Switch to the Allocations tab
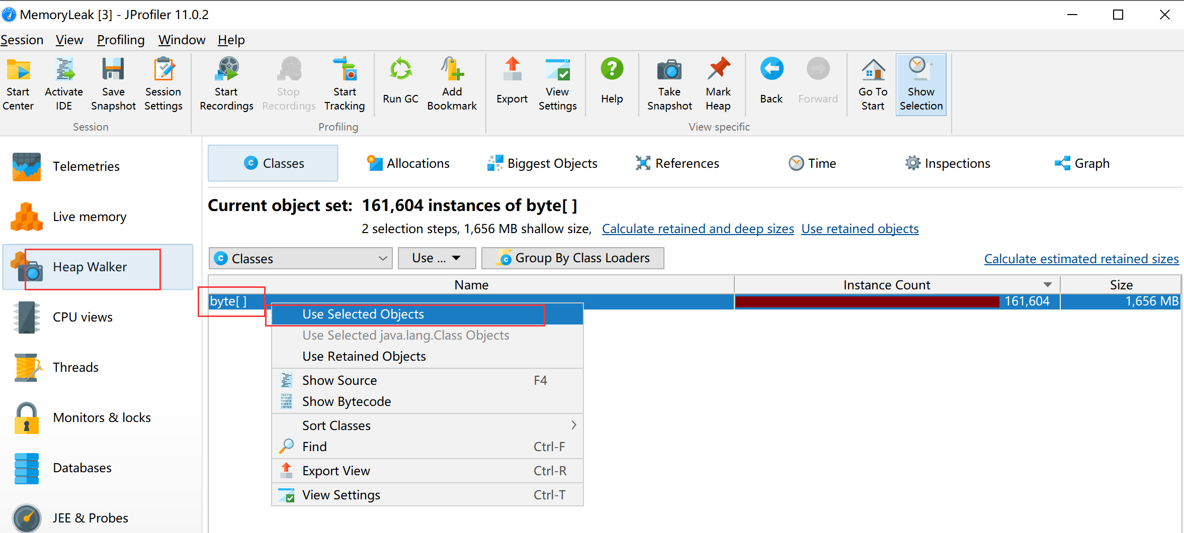 408,163
